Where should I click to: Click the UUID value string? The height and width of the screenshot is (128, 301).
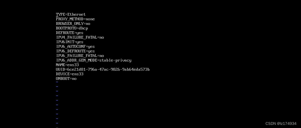pos(108,69)
